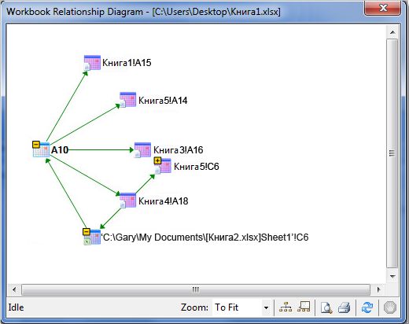
Task: Collapse the Книга2.xlsx Sheet1 C6 node
Action: tap(87, 232)
